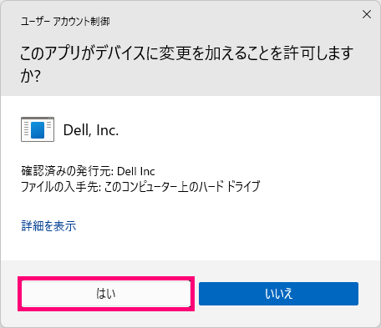Open the 詳細を表示 details link

[x=48, y=225]
